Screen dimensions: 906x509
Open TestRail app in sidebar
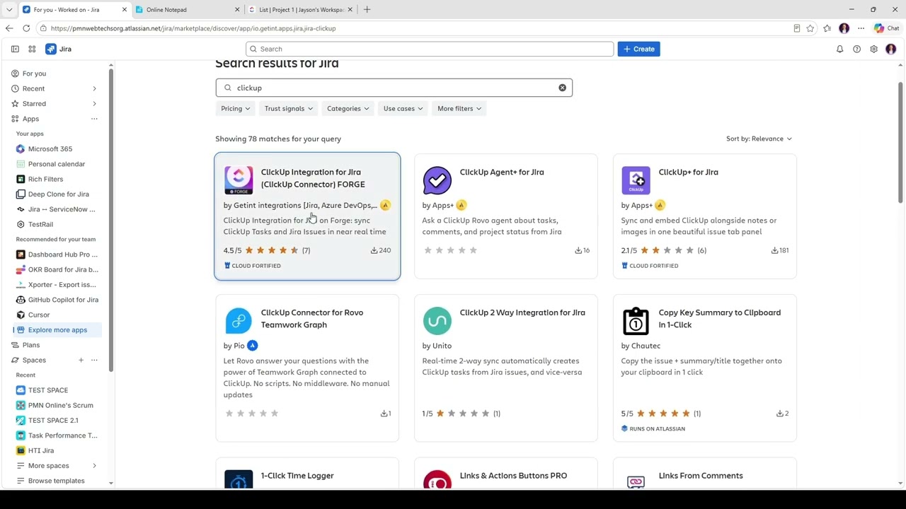40,225
